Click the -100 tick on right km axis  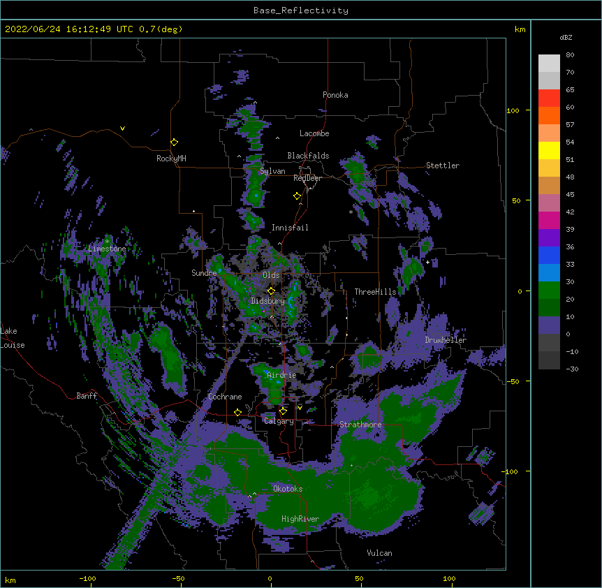click(511, 471)
